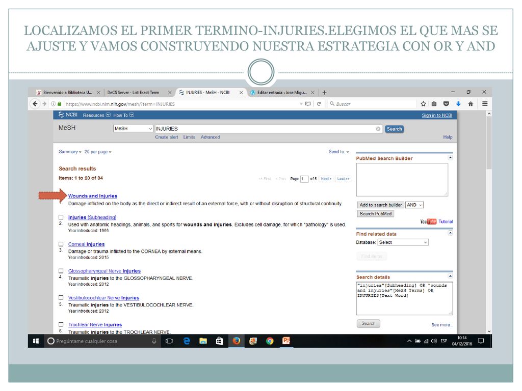The width and height of the screenshot is (522, 391).
Task: Switch to the Bienvenido a Biblioteca tab
Action: click(67, 93)
